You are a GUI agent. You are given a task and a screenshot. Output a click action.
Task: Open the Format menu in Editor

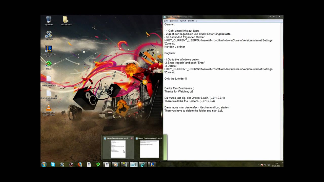(183, 21)
